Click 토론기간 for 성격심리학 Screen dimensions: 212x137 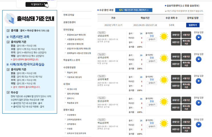pos(176,64)
